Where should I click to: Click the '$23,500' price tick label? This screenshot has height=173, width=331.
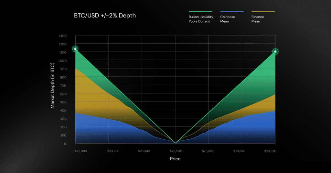tap(176, 151)
